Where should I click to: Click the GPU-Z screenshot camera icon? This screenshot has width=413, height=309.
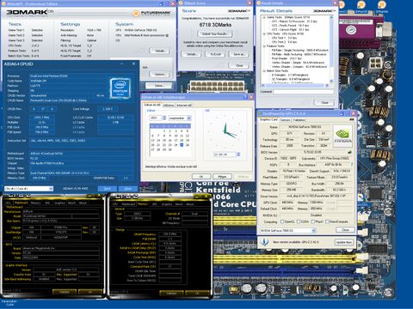352,119
